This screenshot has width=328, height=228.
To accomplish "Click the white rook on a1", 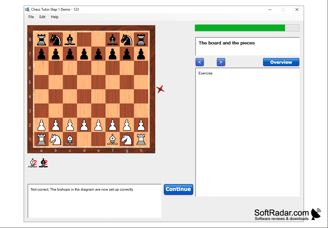I will [41, 139].
